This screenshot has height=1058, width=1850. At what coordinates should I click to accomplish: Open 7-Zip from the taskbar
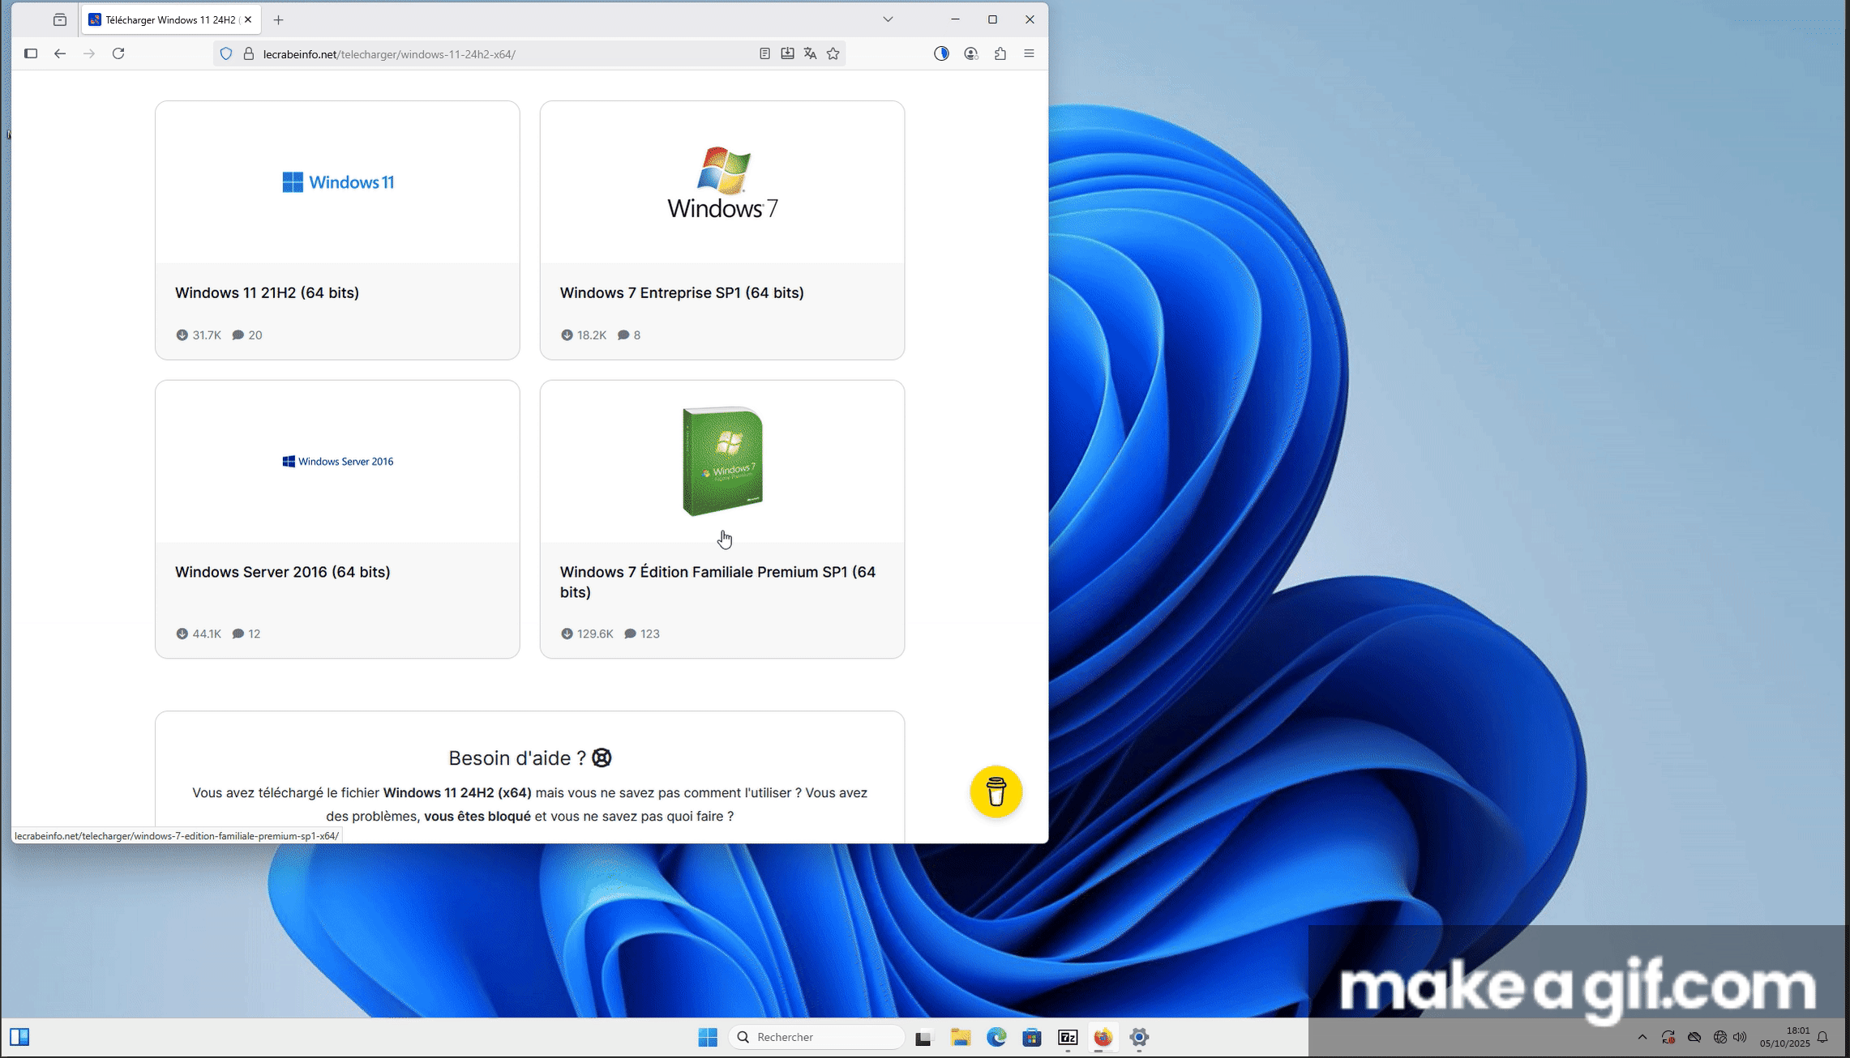click(1068, 1037)
